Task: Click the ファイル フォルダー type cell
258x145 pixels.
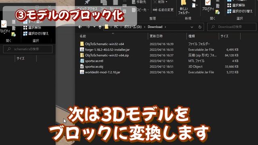Action: click(x=199, y=44)
